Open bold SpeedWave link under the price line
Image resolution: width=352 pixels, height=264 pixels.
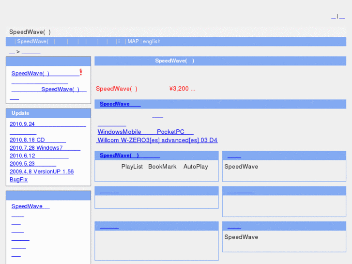[120, 104]
